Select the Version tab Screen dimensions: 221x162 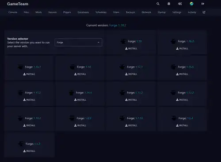53,12
